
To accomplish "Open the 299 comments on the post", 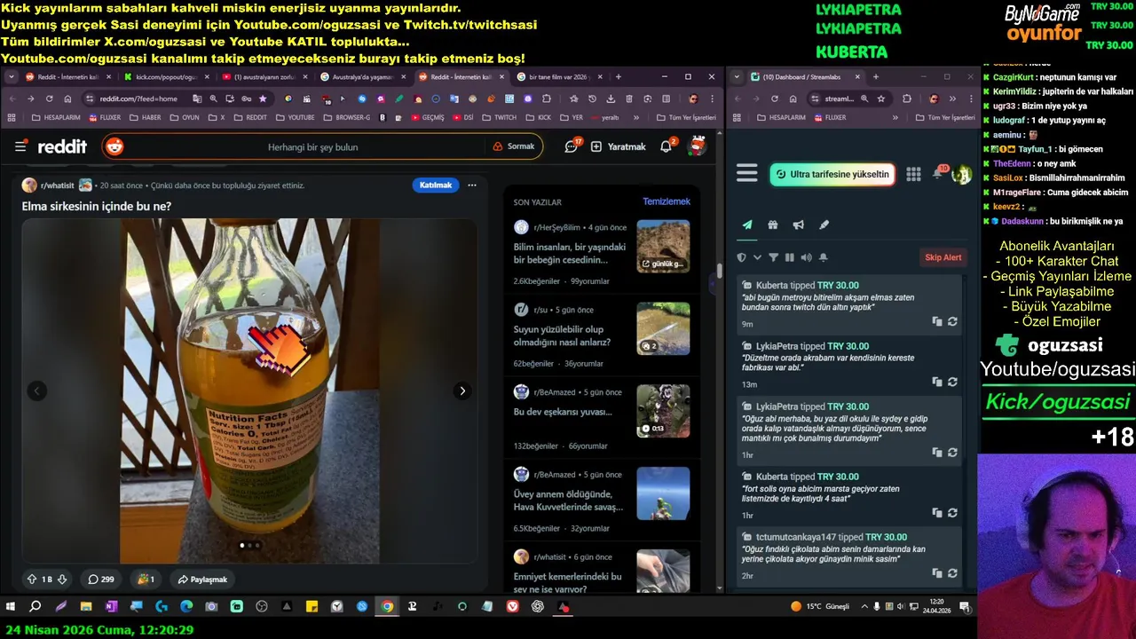I will click(x=101, y=579).
